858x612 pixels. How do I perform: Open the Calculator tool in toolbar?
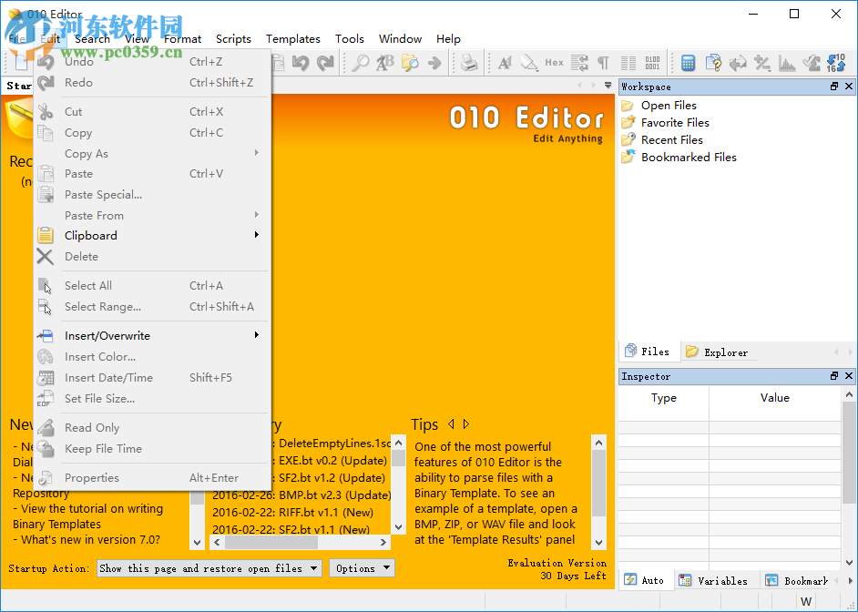689,63
